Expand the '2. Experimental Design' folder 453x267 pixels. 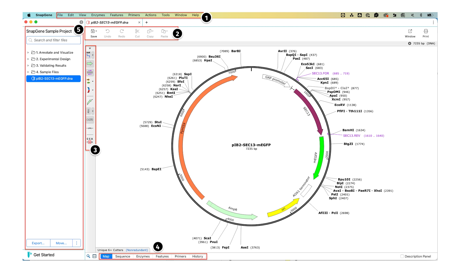[28, 59]
